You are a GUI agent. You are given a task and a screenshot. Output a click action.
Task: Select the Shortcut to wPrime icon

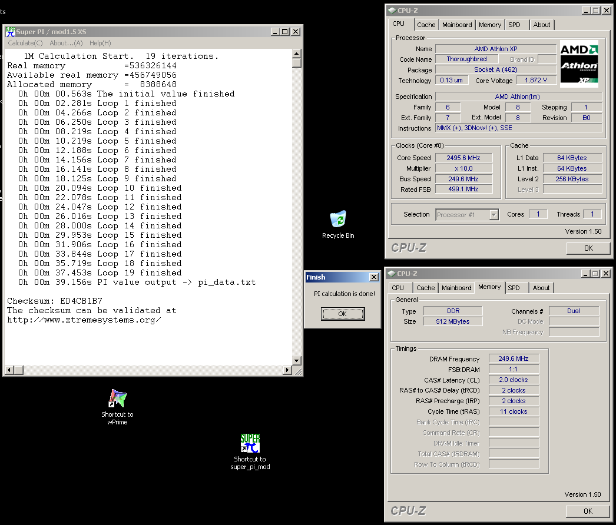point(117,407)
